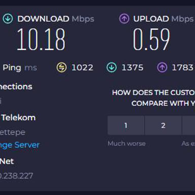The image size is (195, 195).
Task: Click the Change Server link
Action: (20, 145)
